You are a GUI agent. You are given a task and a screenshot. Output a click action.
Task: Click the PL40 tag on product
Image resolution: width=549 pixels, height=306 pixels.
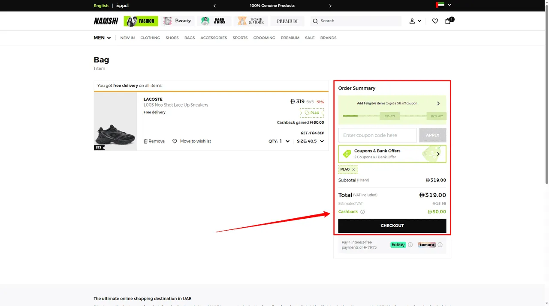312,113
